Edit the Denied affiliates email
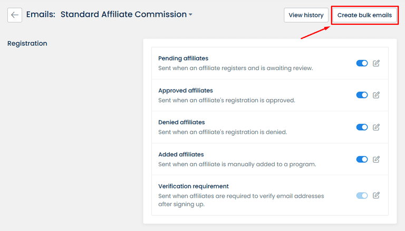405x231 pixels. [376, 127]
